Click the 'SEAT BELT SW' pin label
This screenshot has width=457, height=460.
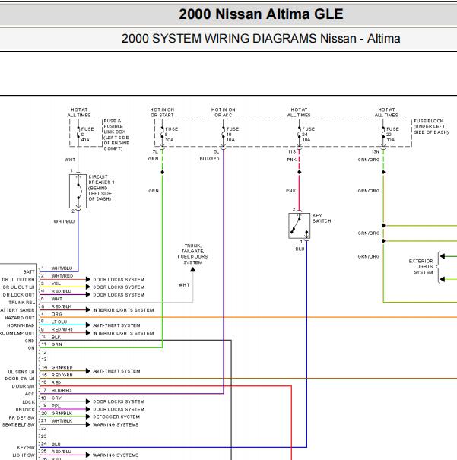(x=18, y=424)
